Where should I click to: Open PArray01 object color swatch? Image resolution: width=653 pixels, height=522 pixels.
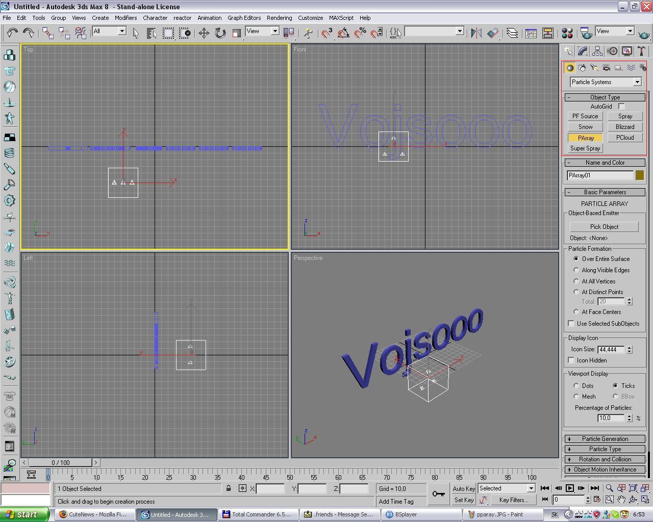[640, 175]
